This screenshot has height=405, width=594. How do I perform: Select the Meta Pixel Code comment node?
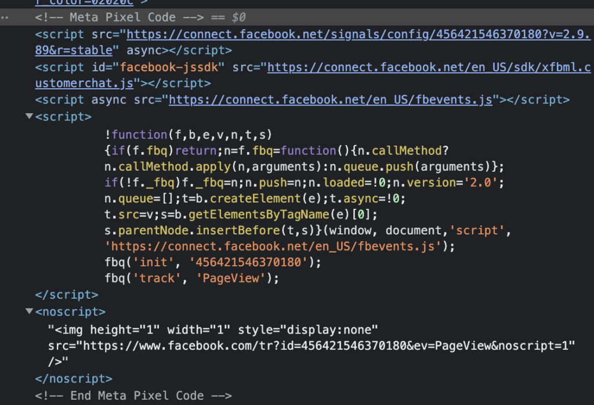[x=116, y=17]
